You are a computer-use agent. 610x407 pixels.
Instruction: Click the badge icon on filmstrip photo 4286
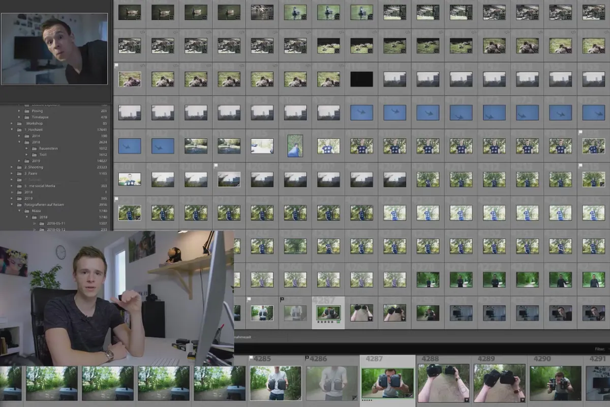pos(355,398)
